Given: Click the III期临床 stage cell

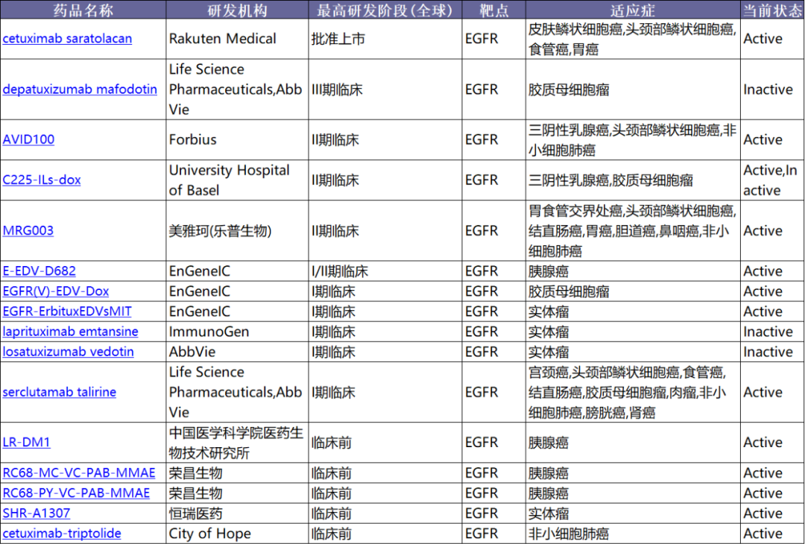Looking at the screenshot, I should 385,89.
